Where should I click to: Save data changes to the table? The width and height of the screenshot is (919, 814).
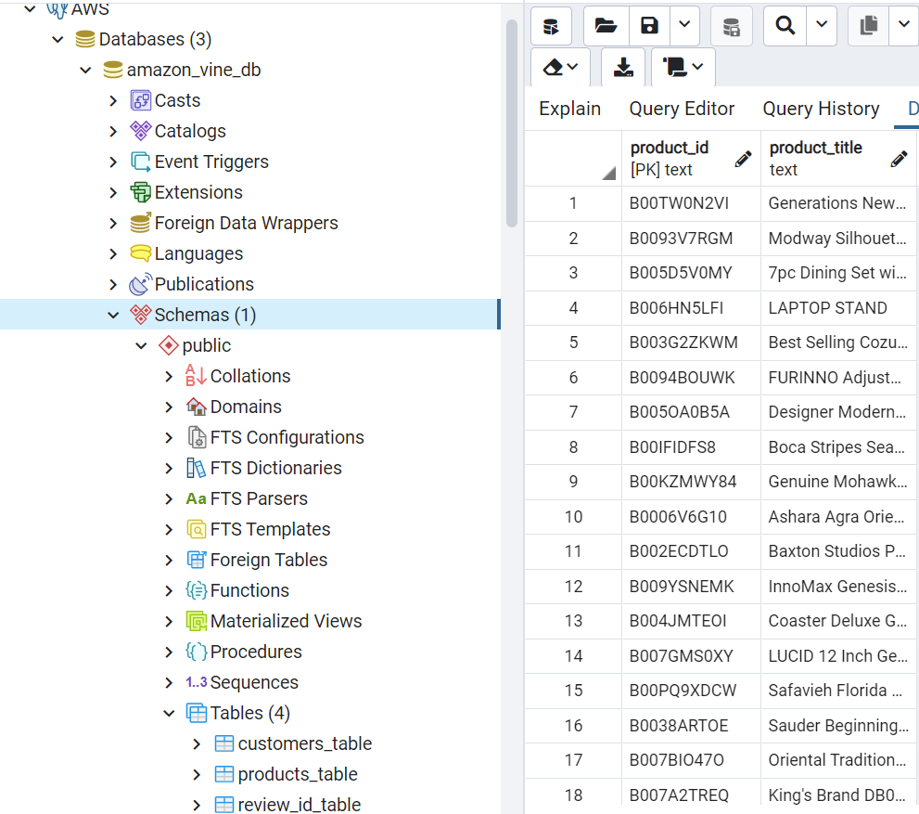click(732, 26)
